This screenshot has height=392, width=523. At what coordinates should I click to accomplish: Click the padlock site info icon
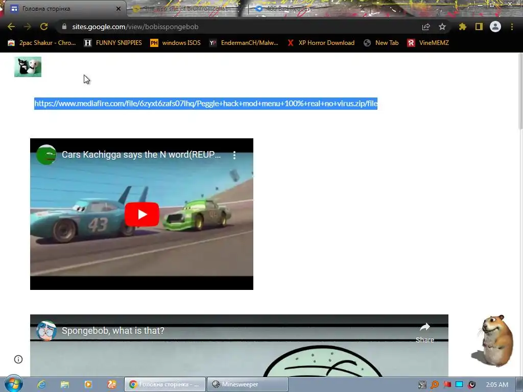[64, 27]
